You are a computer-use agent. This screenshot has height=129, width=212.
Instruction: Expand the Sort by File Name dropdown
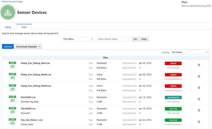190,52
